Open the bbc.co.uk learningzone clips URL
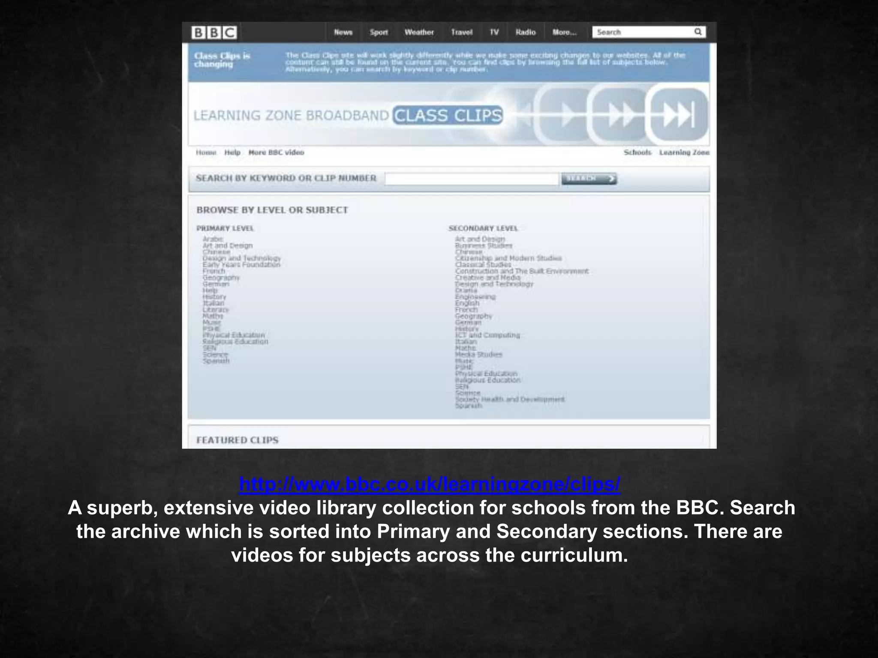The height and width of the screenshot is (658, 878). [430, 484]
